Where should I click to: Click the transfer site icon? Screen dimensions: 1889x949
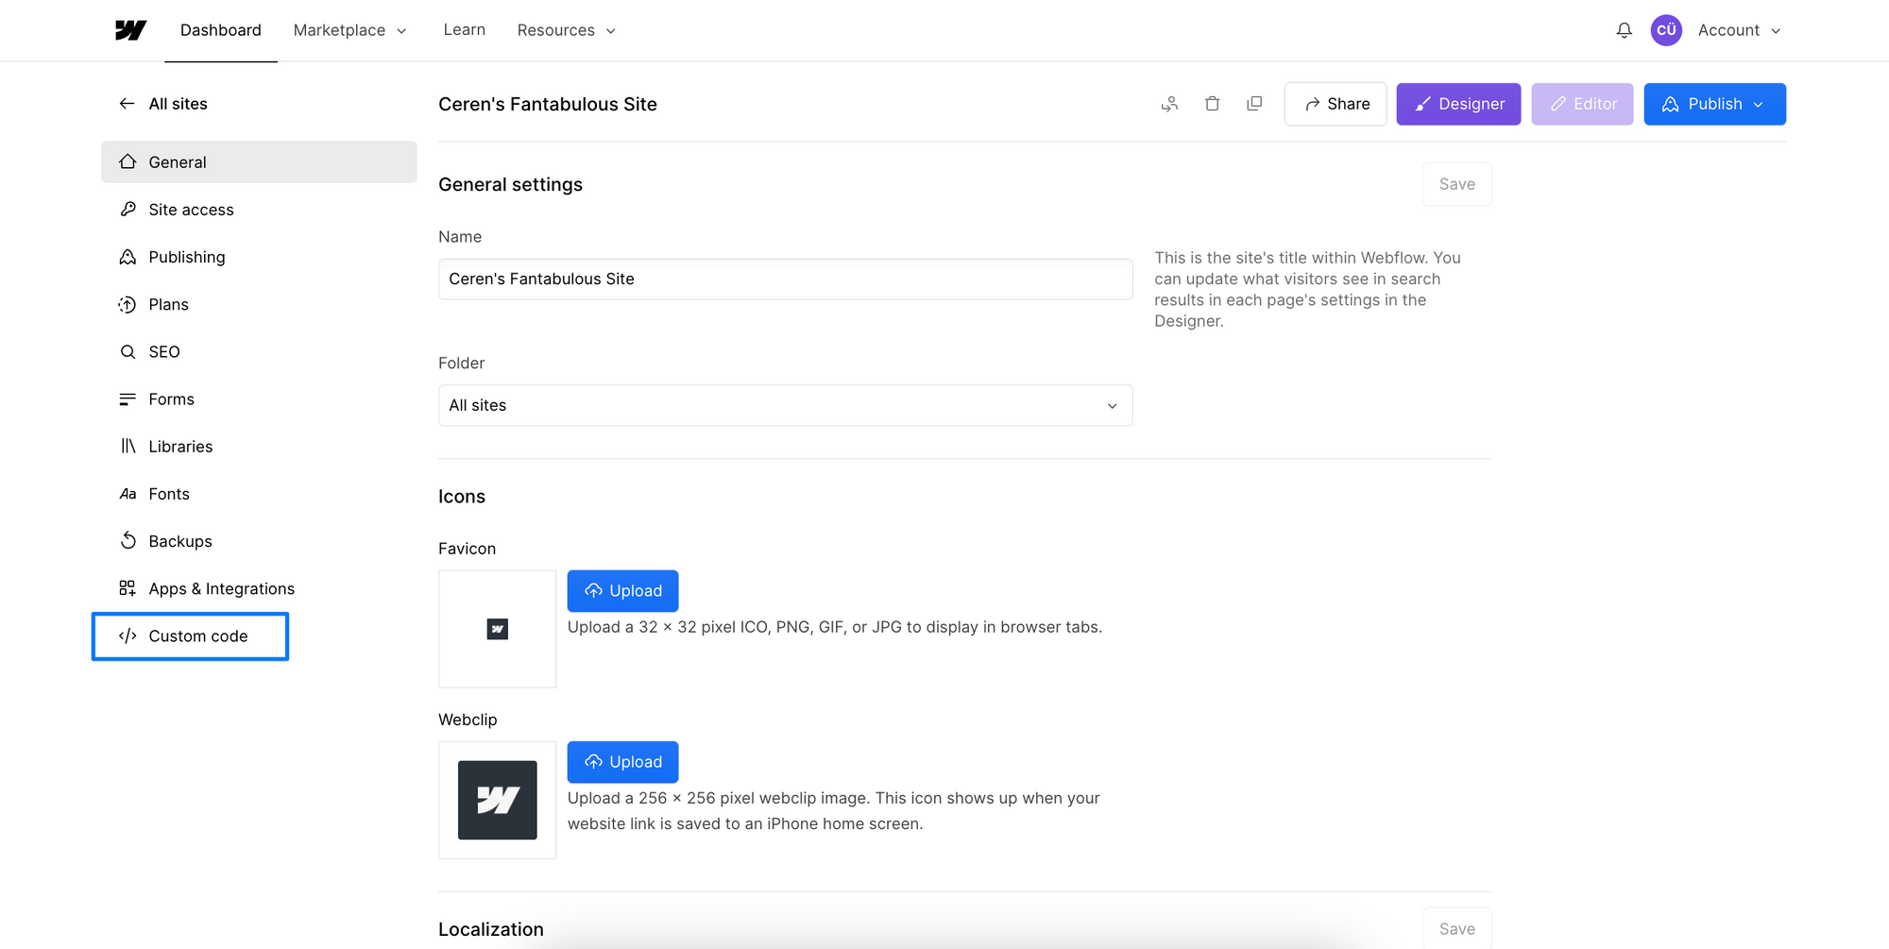click(1169, 104)
